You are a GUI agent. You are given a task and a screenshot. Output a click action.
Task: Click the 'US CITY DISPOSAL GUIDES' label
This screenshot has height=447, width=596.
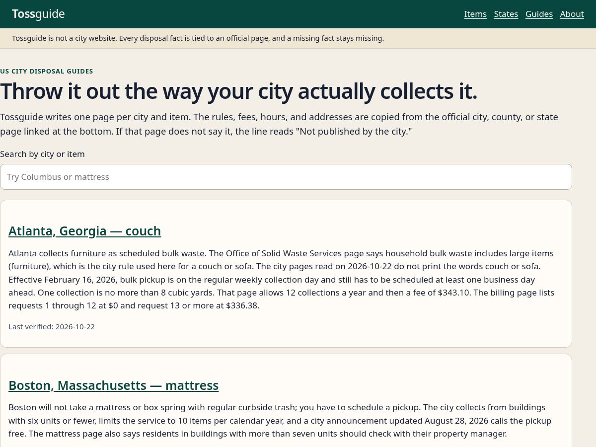47,71
